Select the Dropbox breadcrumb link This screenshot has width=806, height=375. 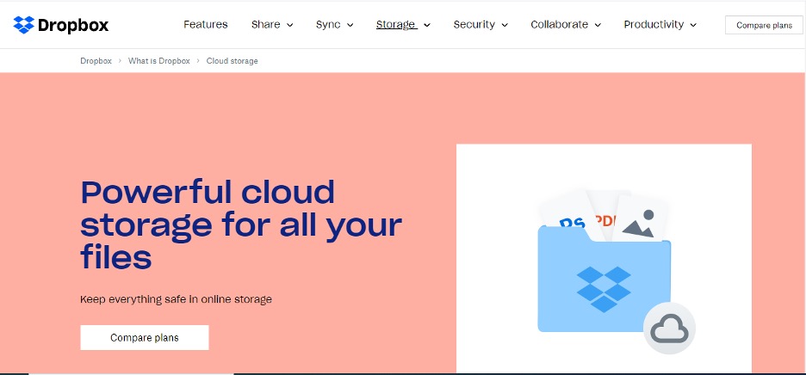click(x=96, y=61)
